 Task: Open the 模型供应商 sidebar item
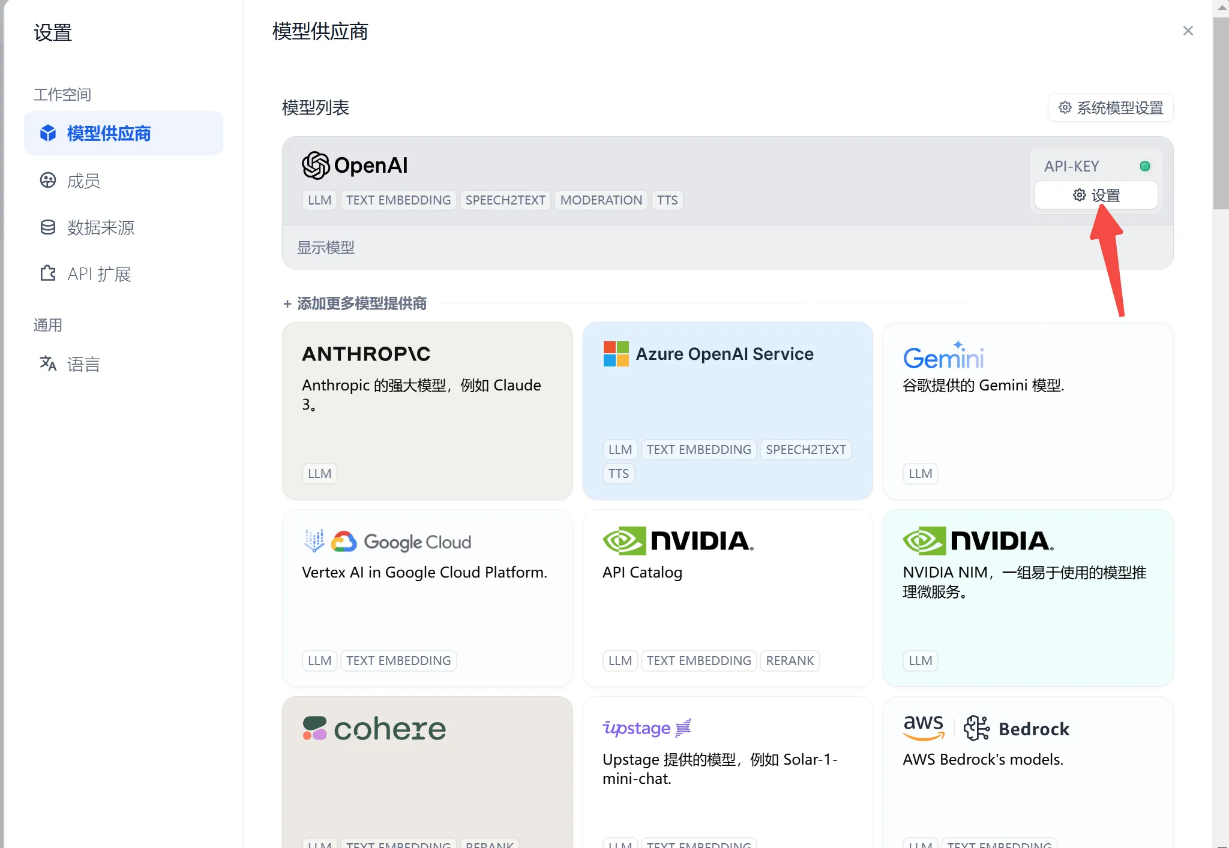[x=124, y=133]
